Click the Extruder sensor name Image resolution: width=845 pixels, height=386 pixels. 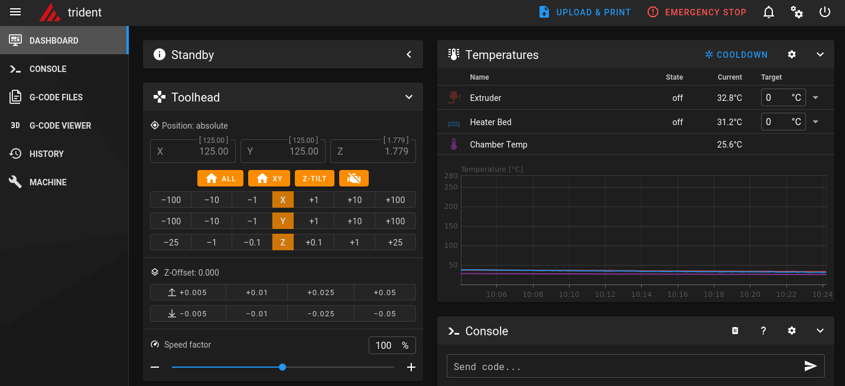[486, 98]
